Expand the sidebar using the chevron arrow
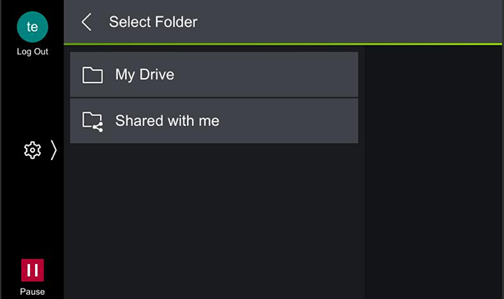Screen dimensions: 504x299 (54, 150)
